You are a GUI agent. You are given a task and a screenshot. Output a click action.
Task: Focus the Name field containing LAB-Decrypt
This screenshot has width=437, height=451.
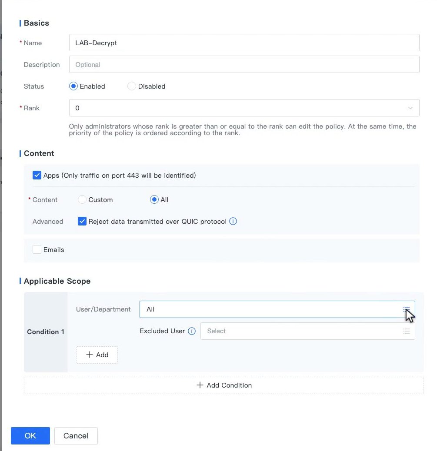point(244,43)
